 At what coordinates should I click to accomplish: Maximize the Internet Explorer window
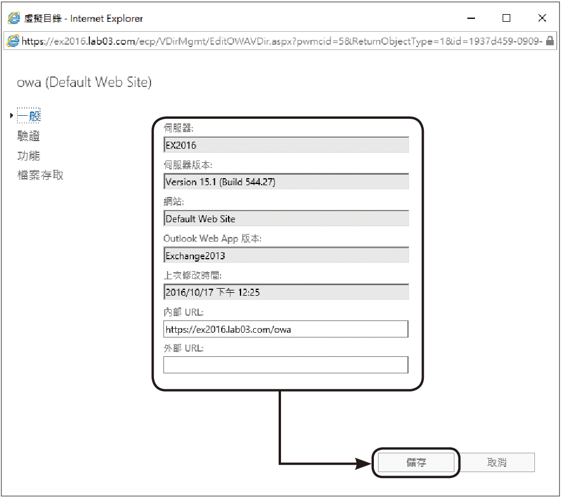tap(506, 18)
